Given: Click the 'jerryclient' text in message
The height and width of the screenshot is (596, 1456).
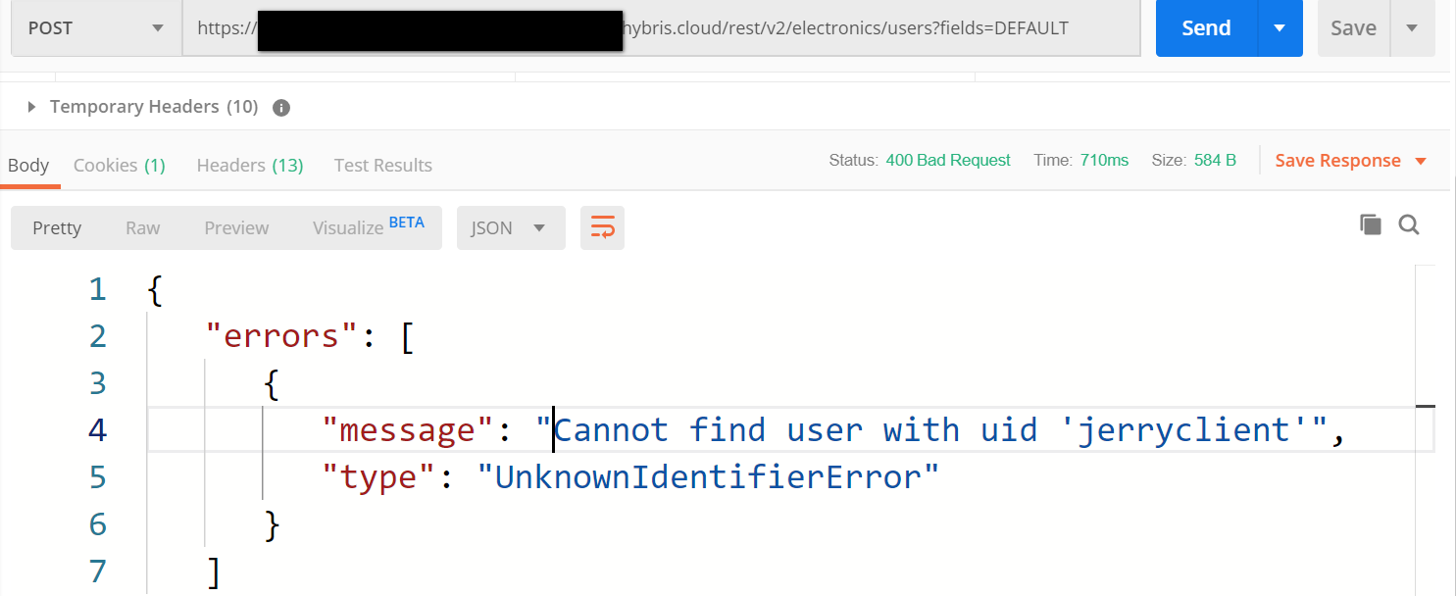Looking at the screenshot, I should click(x=1186, y=430).
